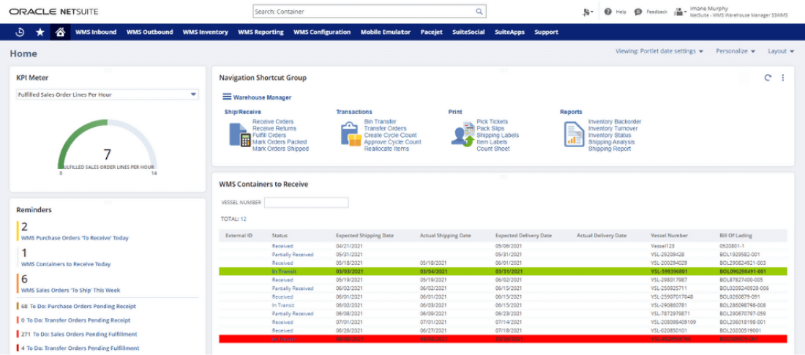Screen dimensions: 805x355
Task: Click the global search field
Action: pyautogui.click(x=369, y=11)
